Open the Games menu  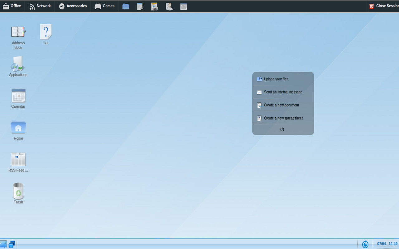coord(105,6)
